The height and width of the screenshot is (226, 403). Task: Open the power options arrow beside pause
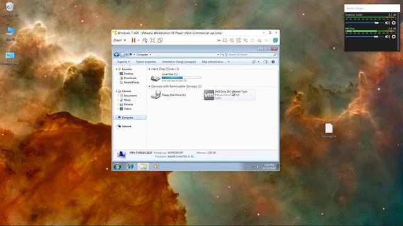[x=139, y=40]
